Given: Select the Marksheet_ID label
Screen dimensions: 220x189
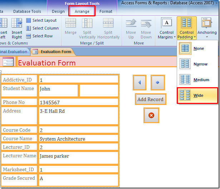Looking at the screenshot, I should coord(19,169).
